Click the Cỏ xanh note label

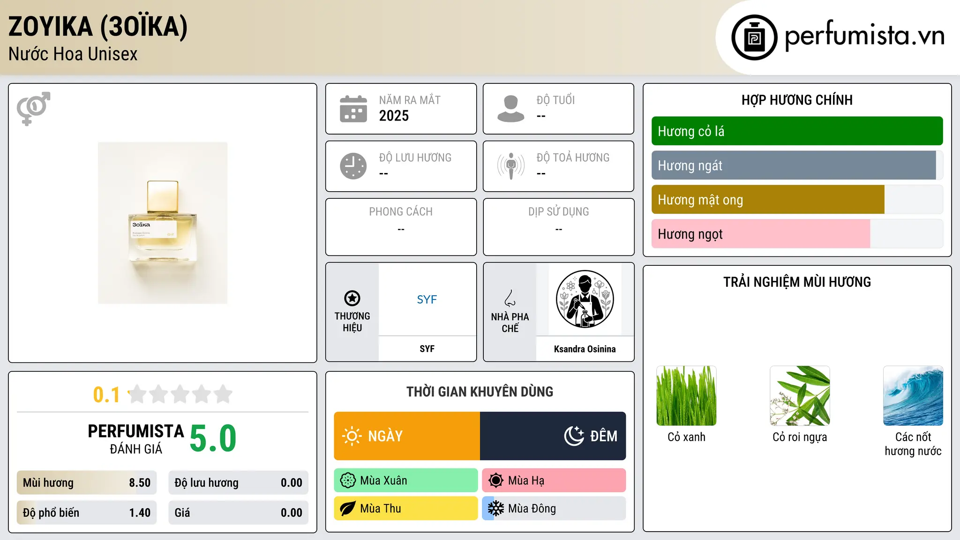pyautogui.click(x=686, y=437)
